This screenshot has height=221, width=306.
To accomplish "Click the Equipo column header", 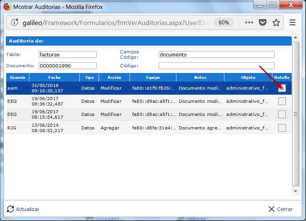I will 153,77.
